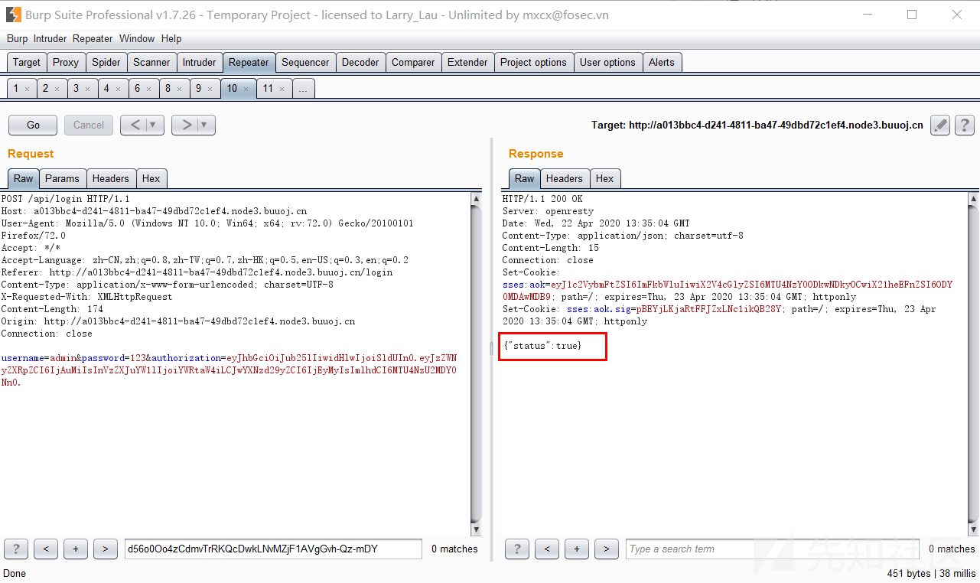The image size is (980, 583).
Task: Close Repeater tab 6
Action: [x=148, y=90]
